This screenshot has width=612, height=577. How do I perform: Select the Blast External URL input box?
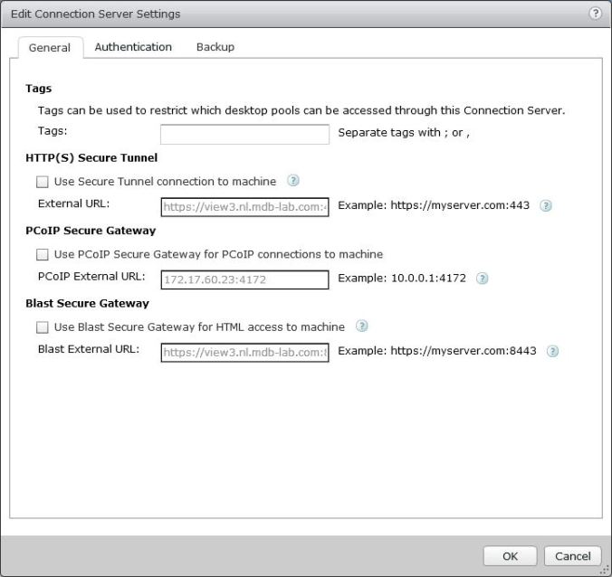(x=244, y=352)
